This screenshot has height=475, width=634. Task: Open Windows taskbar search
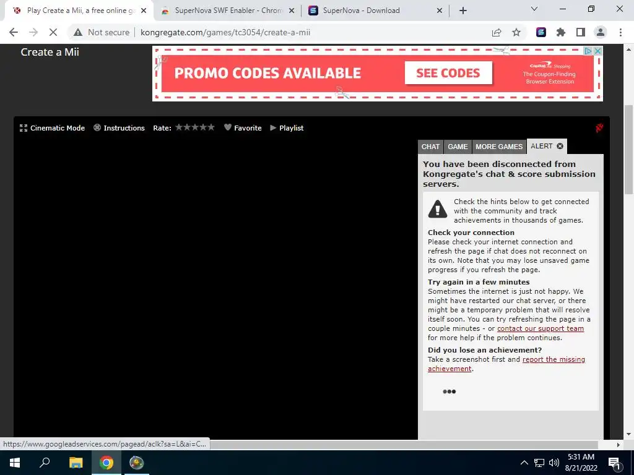tap(45, 463)
